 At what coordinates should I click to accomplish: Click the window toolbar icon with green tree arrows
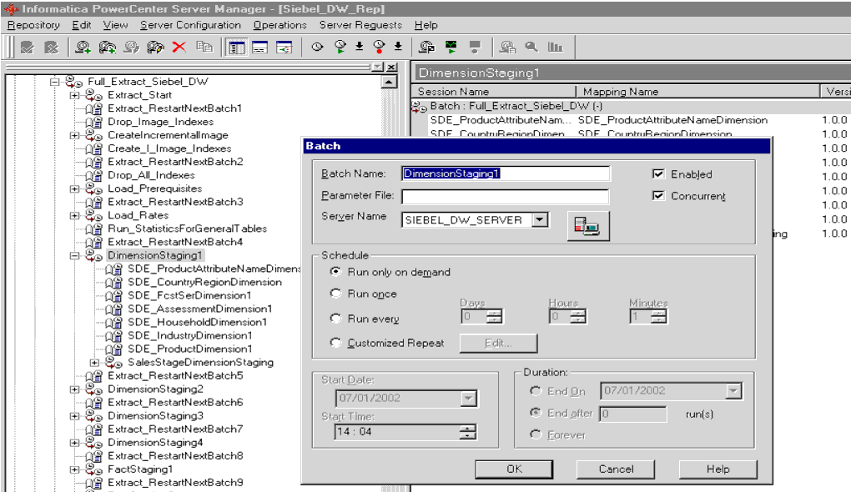[284, 48]
